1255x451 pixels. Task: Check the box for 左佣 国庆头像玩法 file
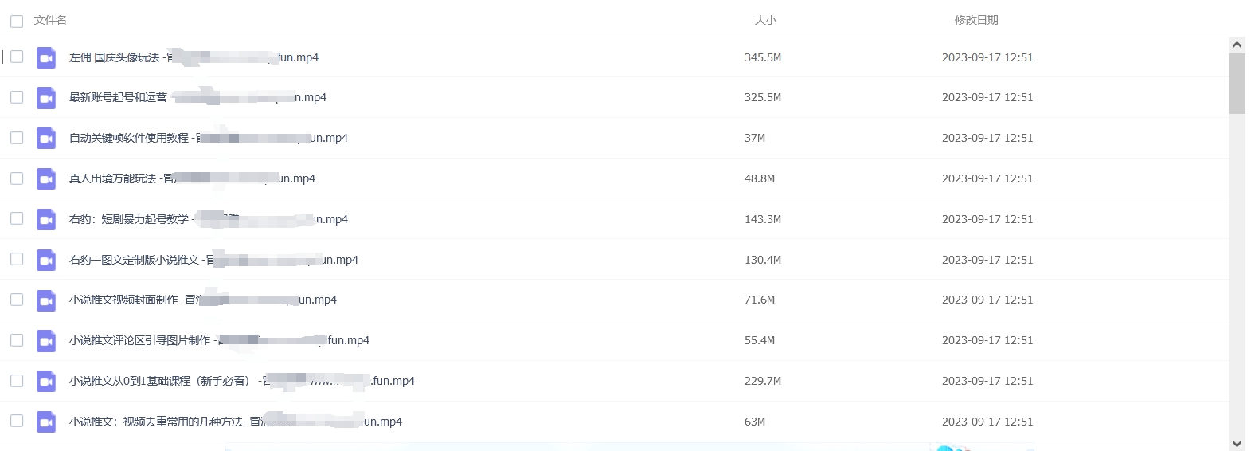tap(17, 57)
